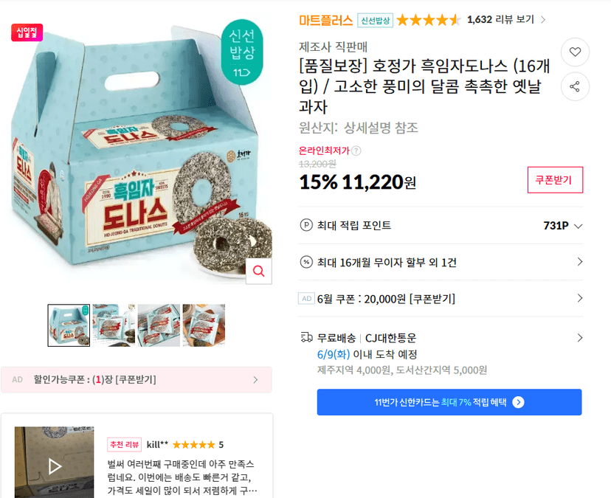Viewport: 611px width, 498px height.
Task: Click the 11번가 신한카드 7% 적립 혜택 banner
Action: (x=449, y=402)
